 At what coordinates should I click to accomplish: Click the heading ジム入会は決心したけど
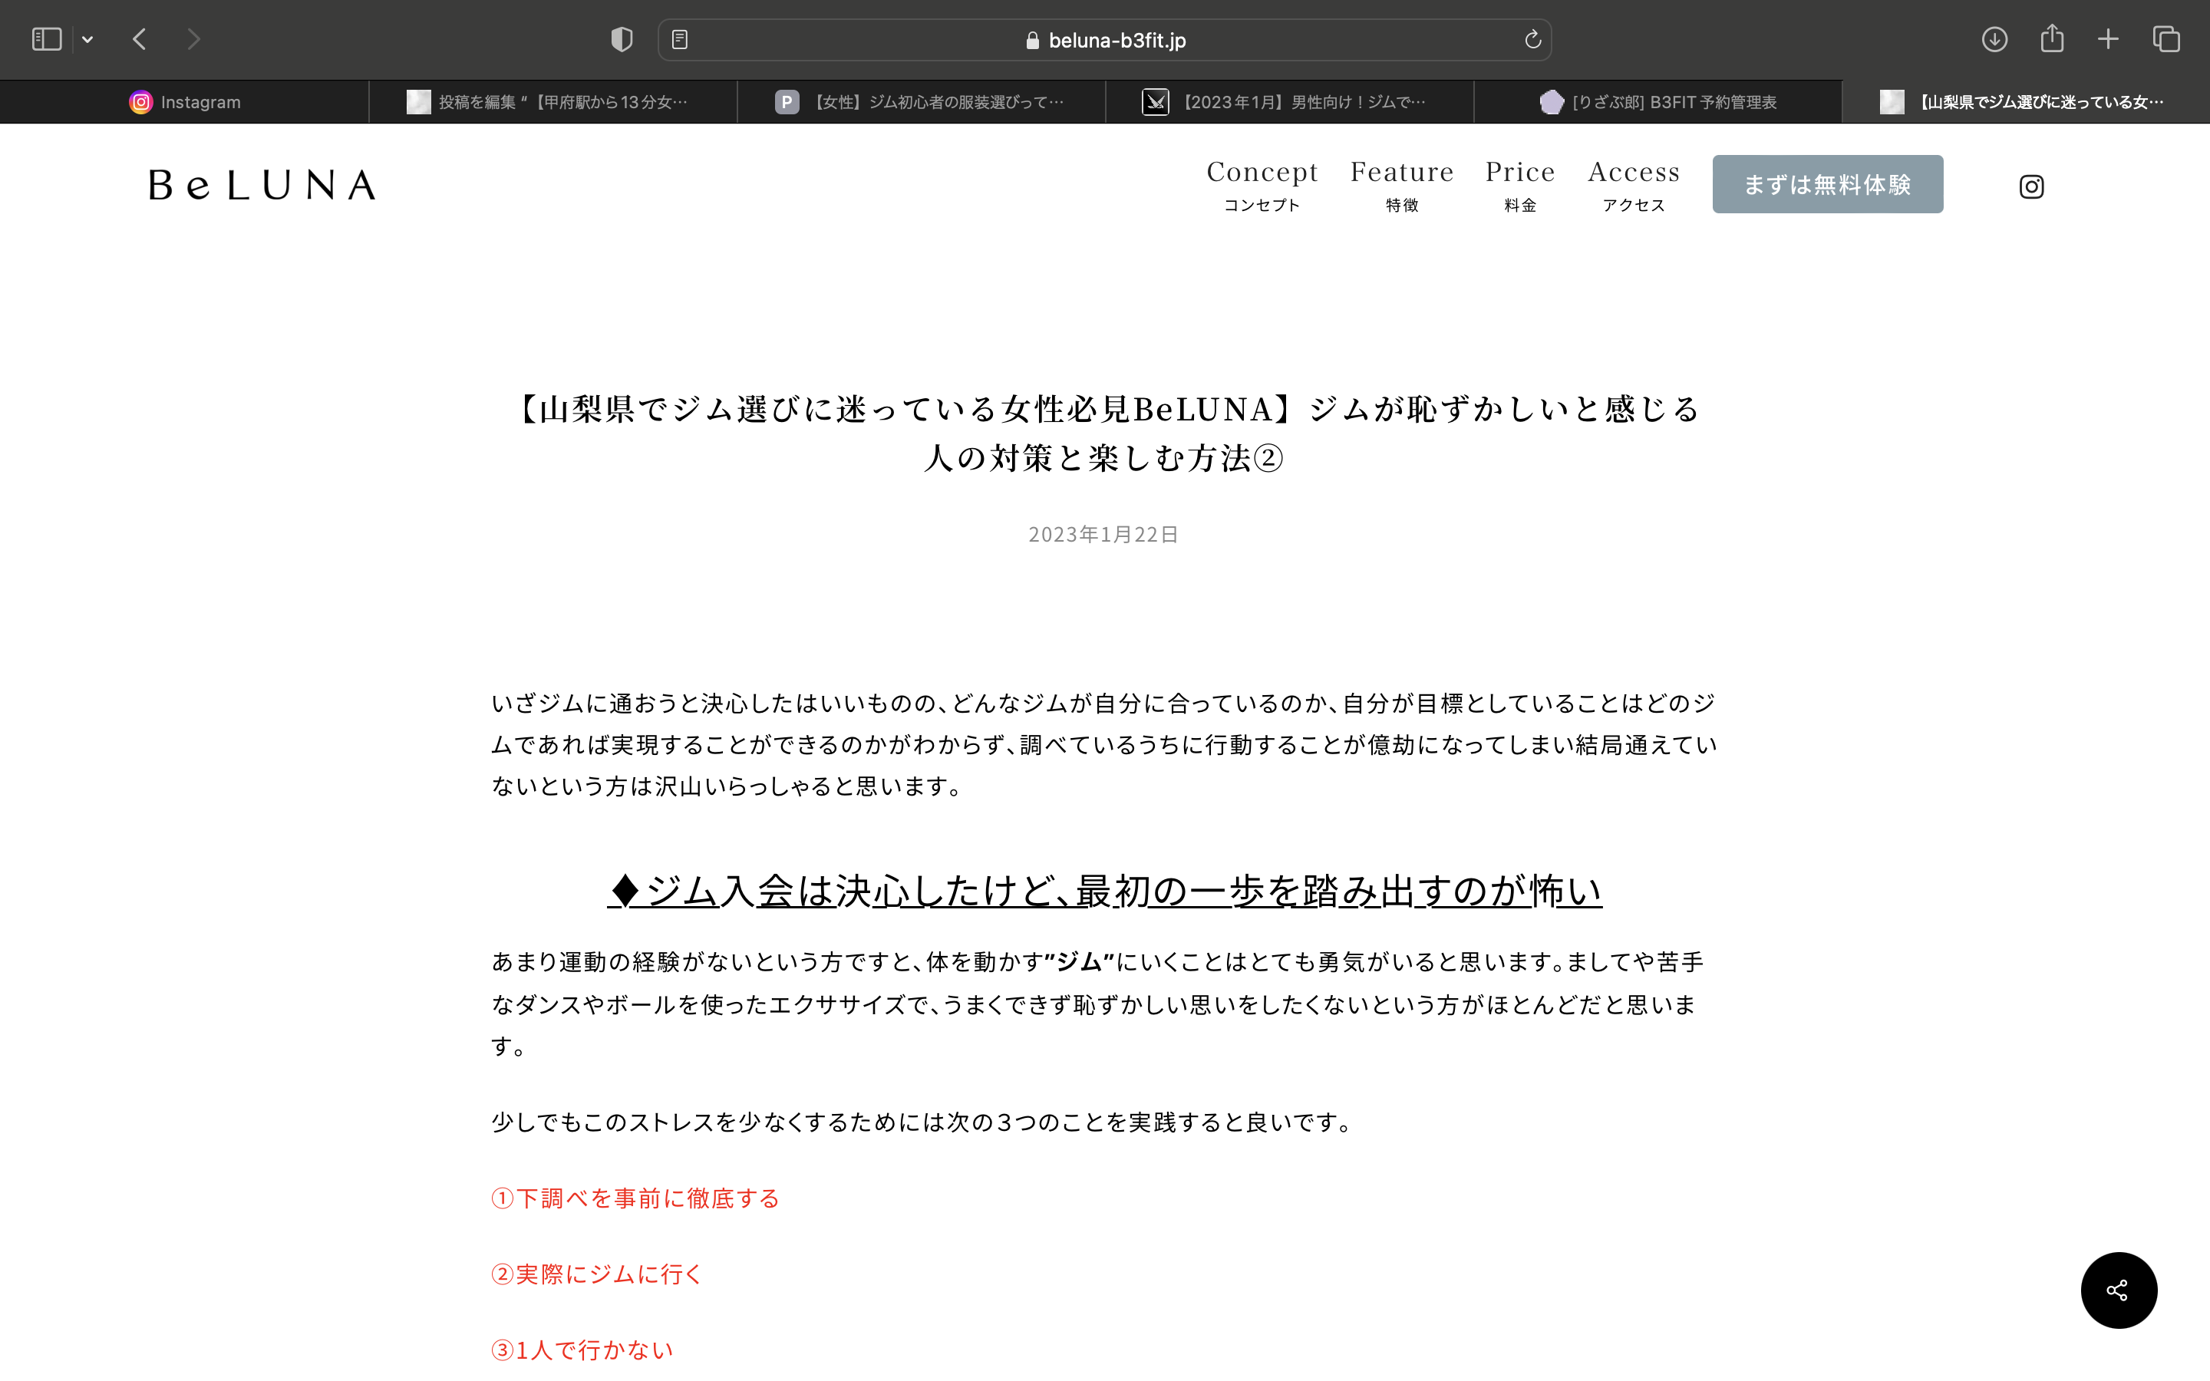1105,891
